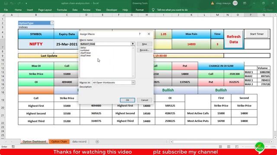Viewport: 277px width, 155px height.
Task: Click the Record... button
Action: (x=145, y=50)
